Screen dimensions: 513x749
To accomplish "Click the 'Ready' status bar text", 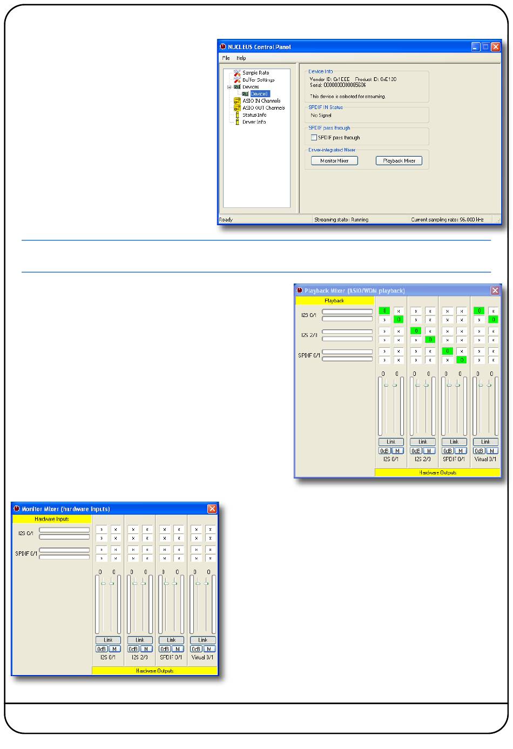I will tap(226, 220).
